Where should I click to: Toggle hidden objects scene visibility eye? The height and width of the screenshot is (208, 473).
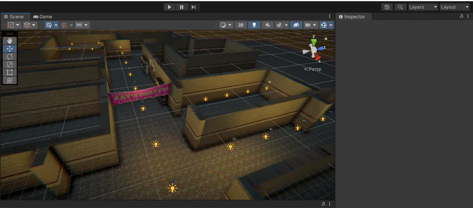[296, 25]
